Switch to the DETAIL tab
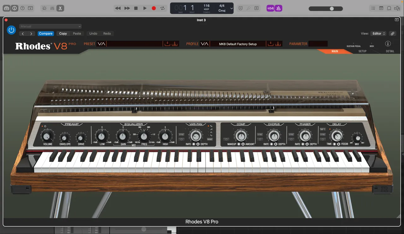This screenshot has width=404, height=234. point(390,51)
